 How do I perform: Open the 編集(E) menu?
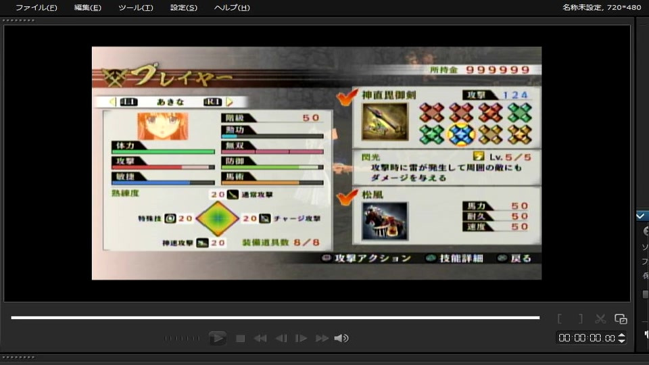[87, 7]
